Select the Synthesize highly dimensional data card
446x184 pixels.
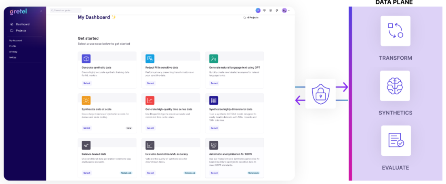tap(214, 128)
